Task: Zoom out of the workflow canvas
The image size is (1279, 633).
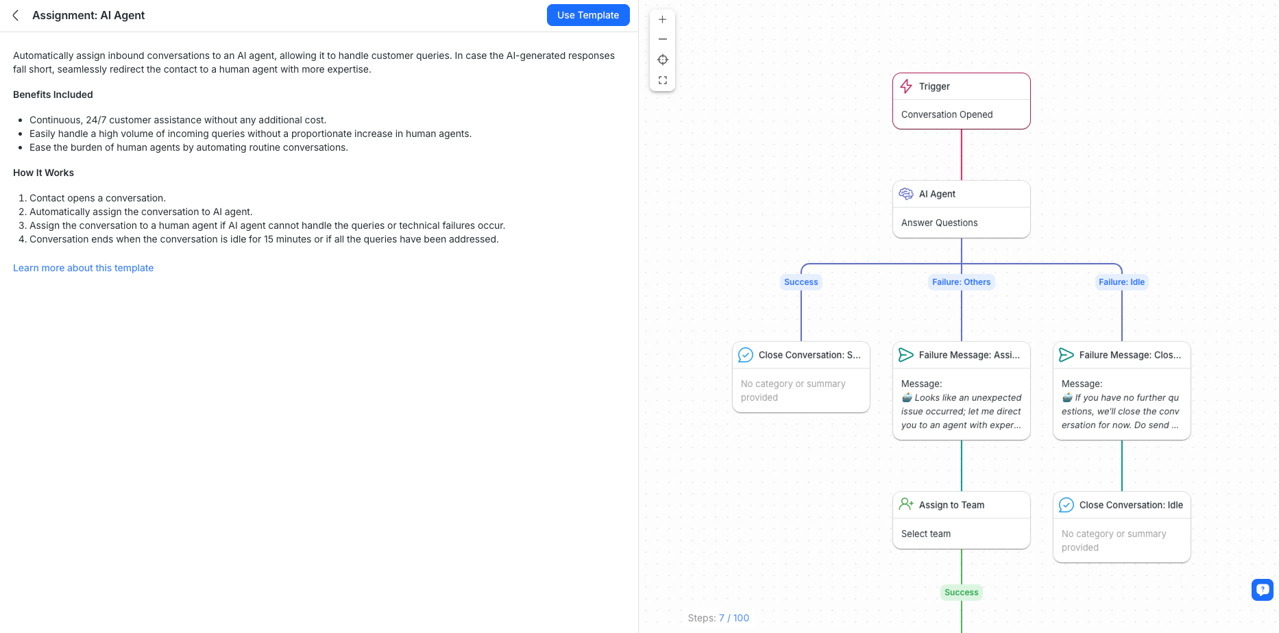Action: tap(662, 39)
